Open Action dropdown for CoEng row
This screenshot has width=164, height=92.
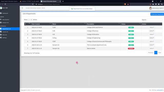(152, 38)
